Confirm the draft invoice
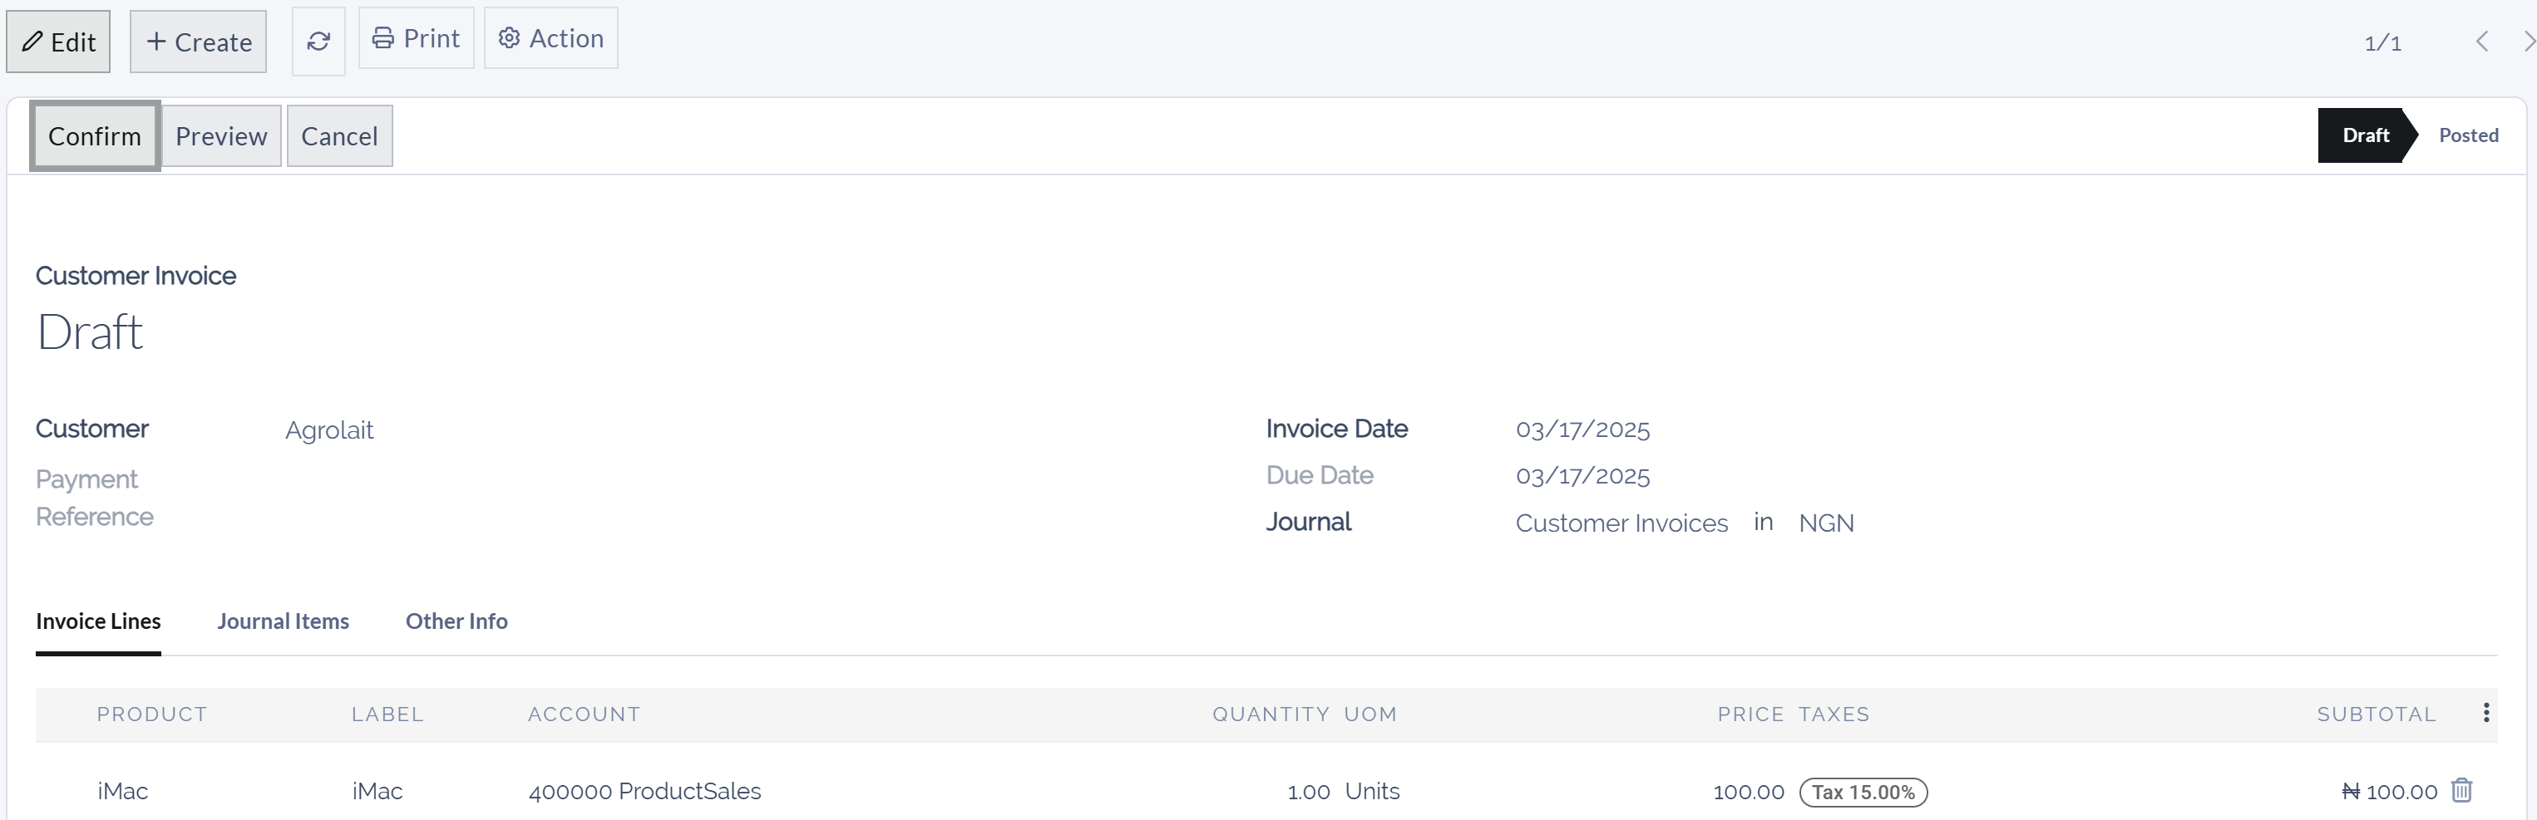This screenshot has width=2537, height=820. (94, 135)
